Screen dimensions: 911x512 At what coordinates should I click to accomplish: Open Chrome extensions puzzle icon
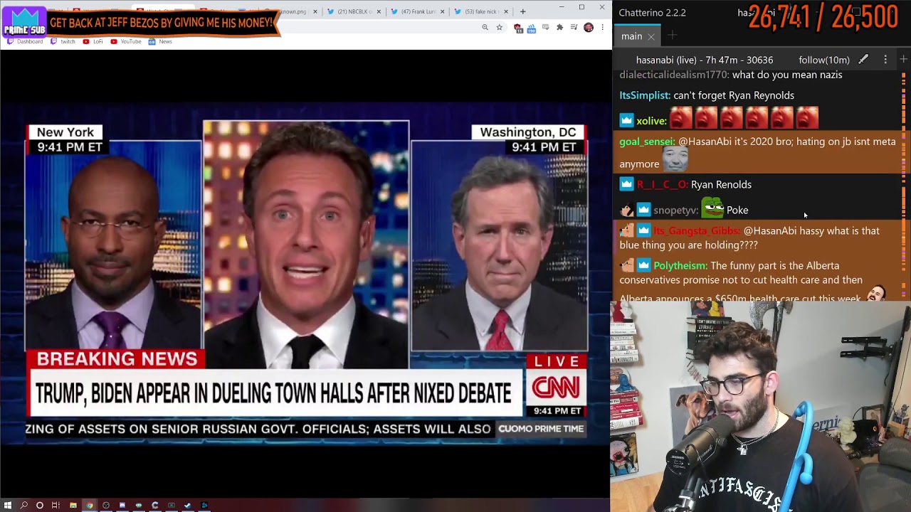[559, 27]
